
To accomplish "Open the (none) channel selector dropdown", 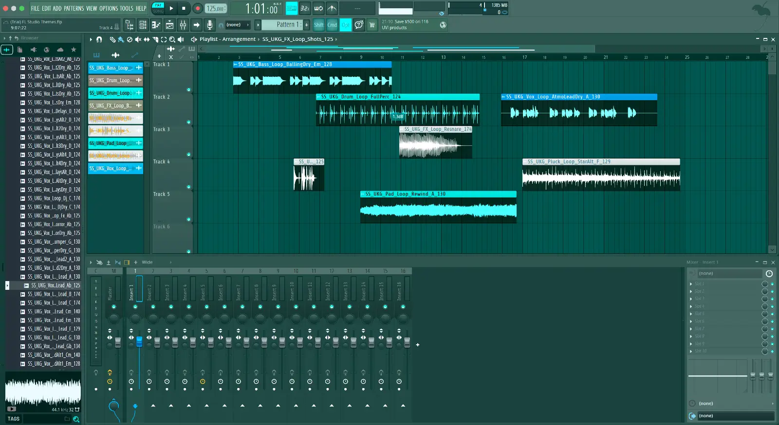I will pos(238,25).
